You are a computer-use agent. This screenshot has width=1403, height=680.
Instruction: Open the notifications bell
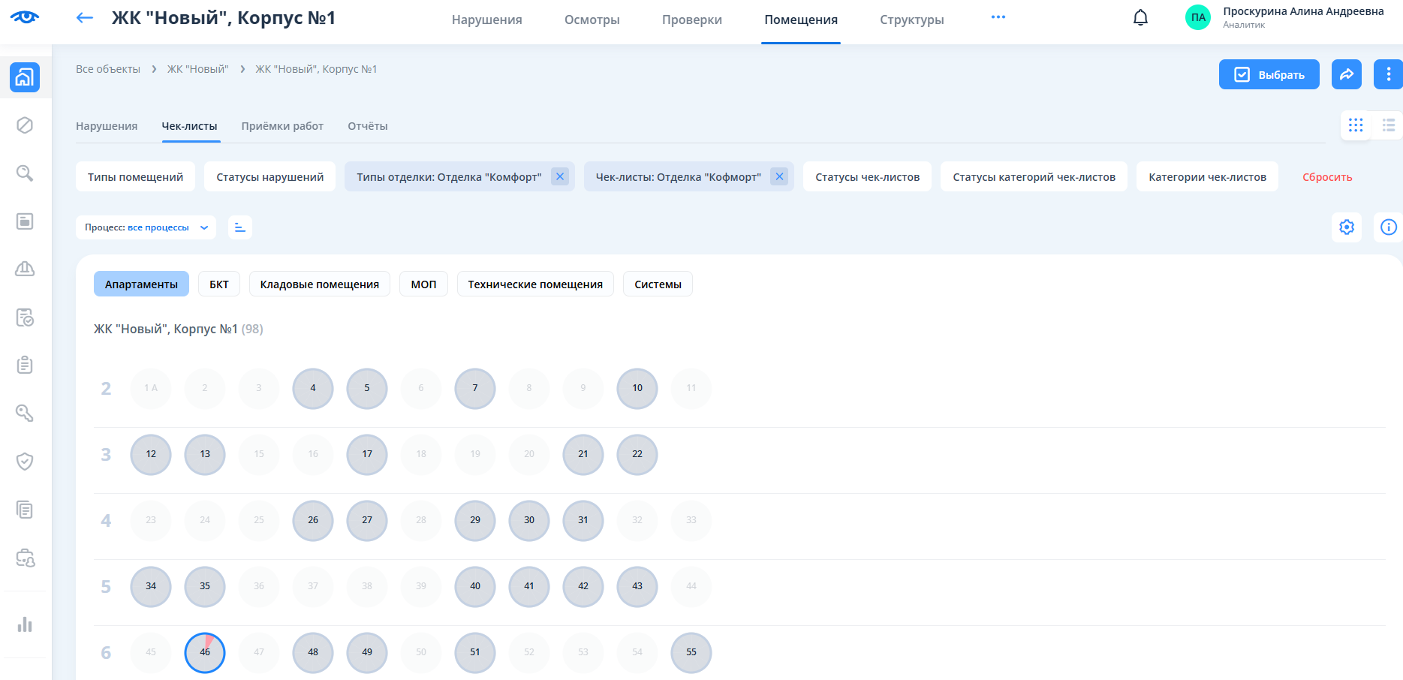1140,18
